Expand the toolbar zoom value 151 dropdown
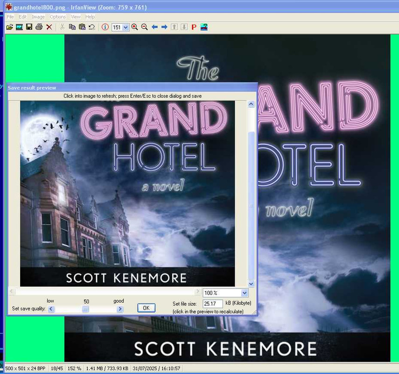Image resolution: width=399 pixels, height=374 pixels. [126, 27]
